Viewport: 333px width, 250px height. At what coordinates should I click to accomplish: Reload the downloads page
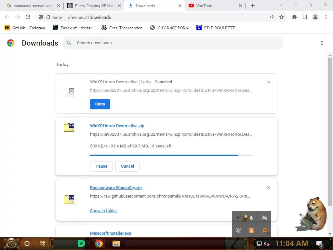click(x=28, y=17)
